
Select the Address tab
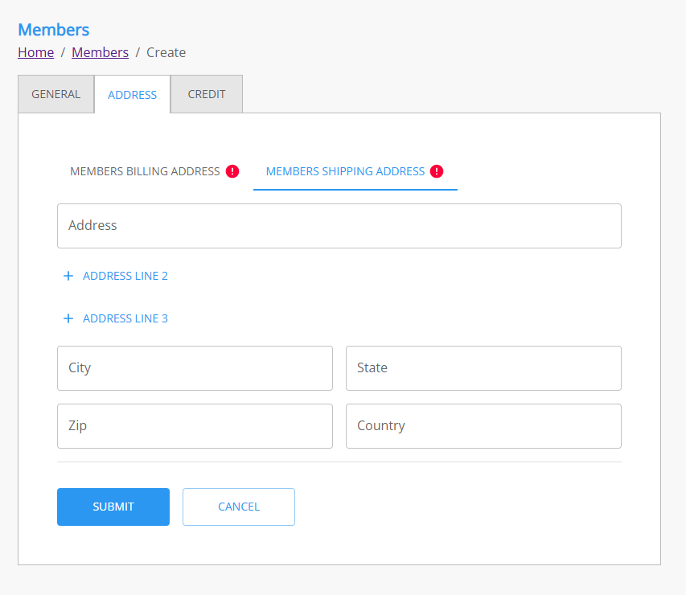coord(132,95)
